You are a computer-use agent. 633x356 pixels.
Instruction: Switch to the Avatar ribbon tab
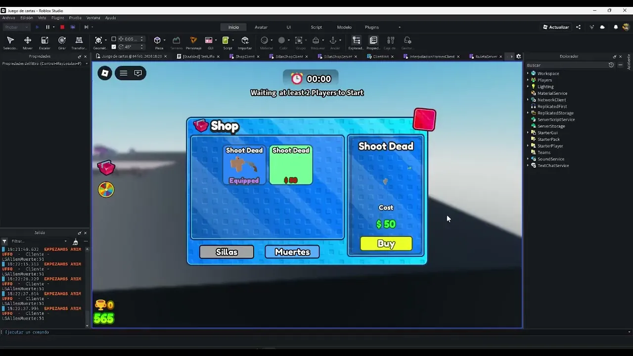(261, 27)
